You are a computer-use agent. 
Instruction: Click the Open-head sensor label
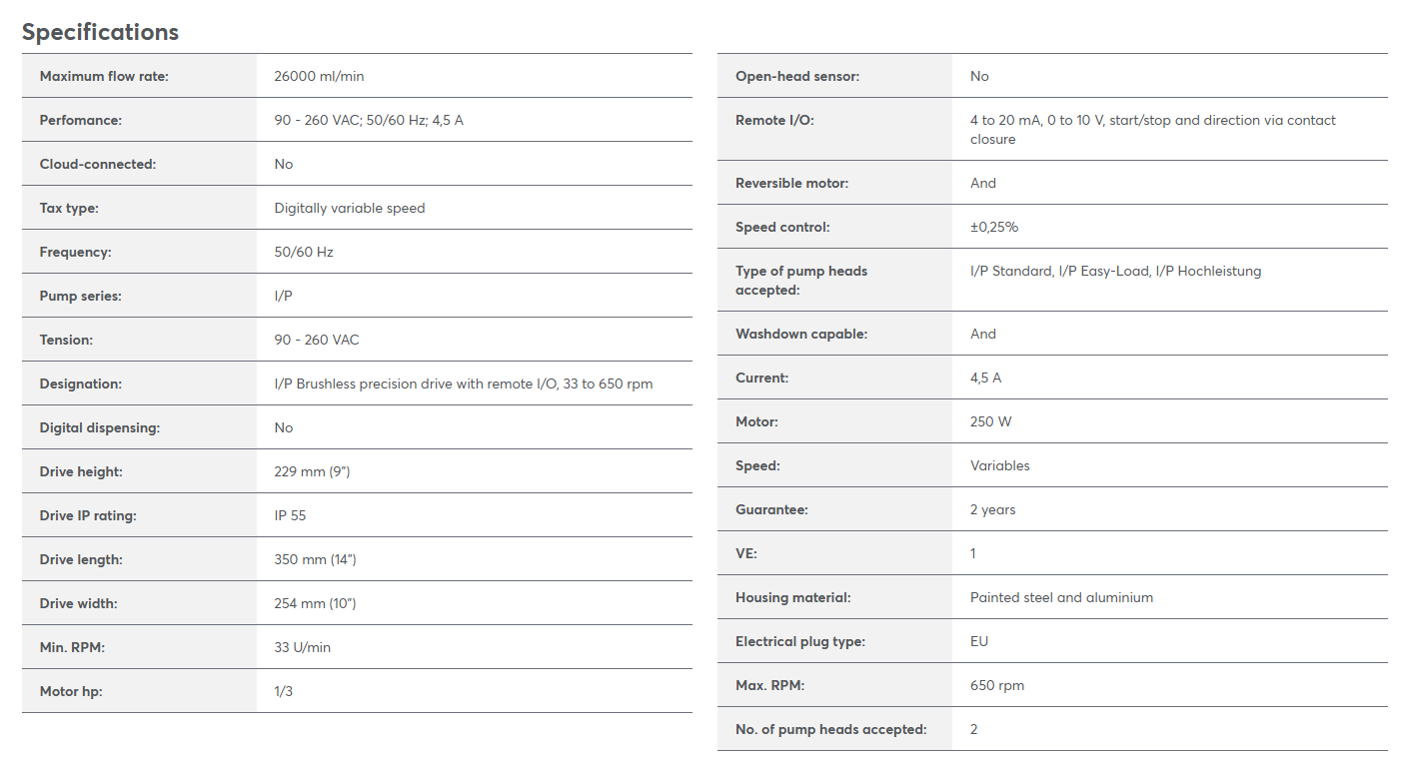[x=797, y=76]
